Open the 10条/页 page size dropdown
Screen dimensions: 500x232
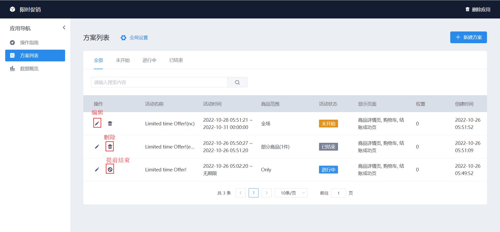point(291,193)
